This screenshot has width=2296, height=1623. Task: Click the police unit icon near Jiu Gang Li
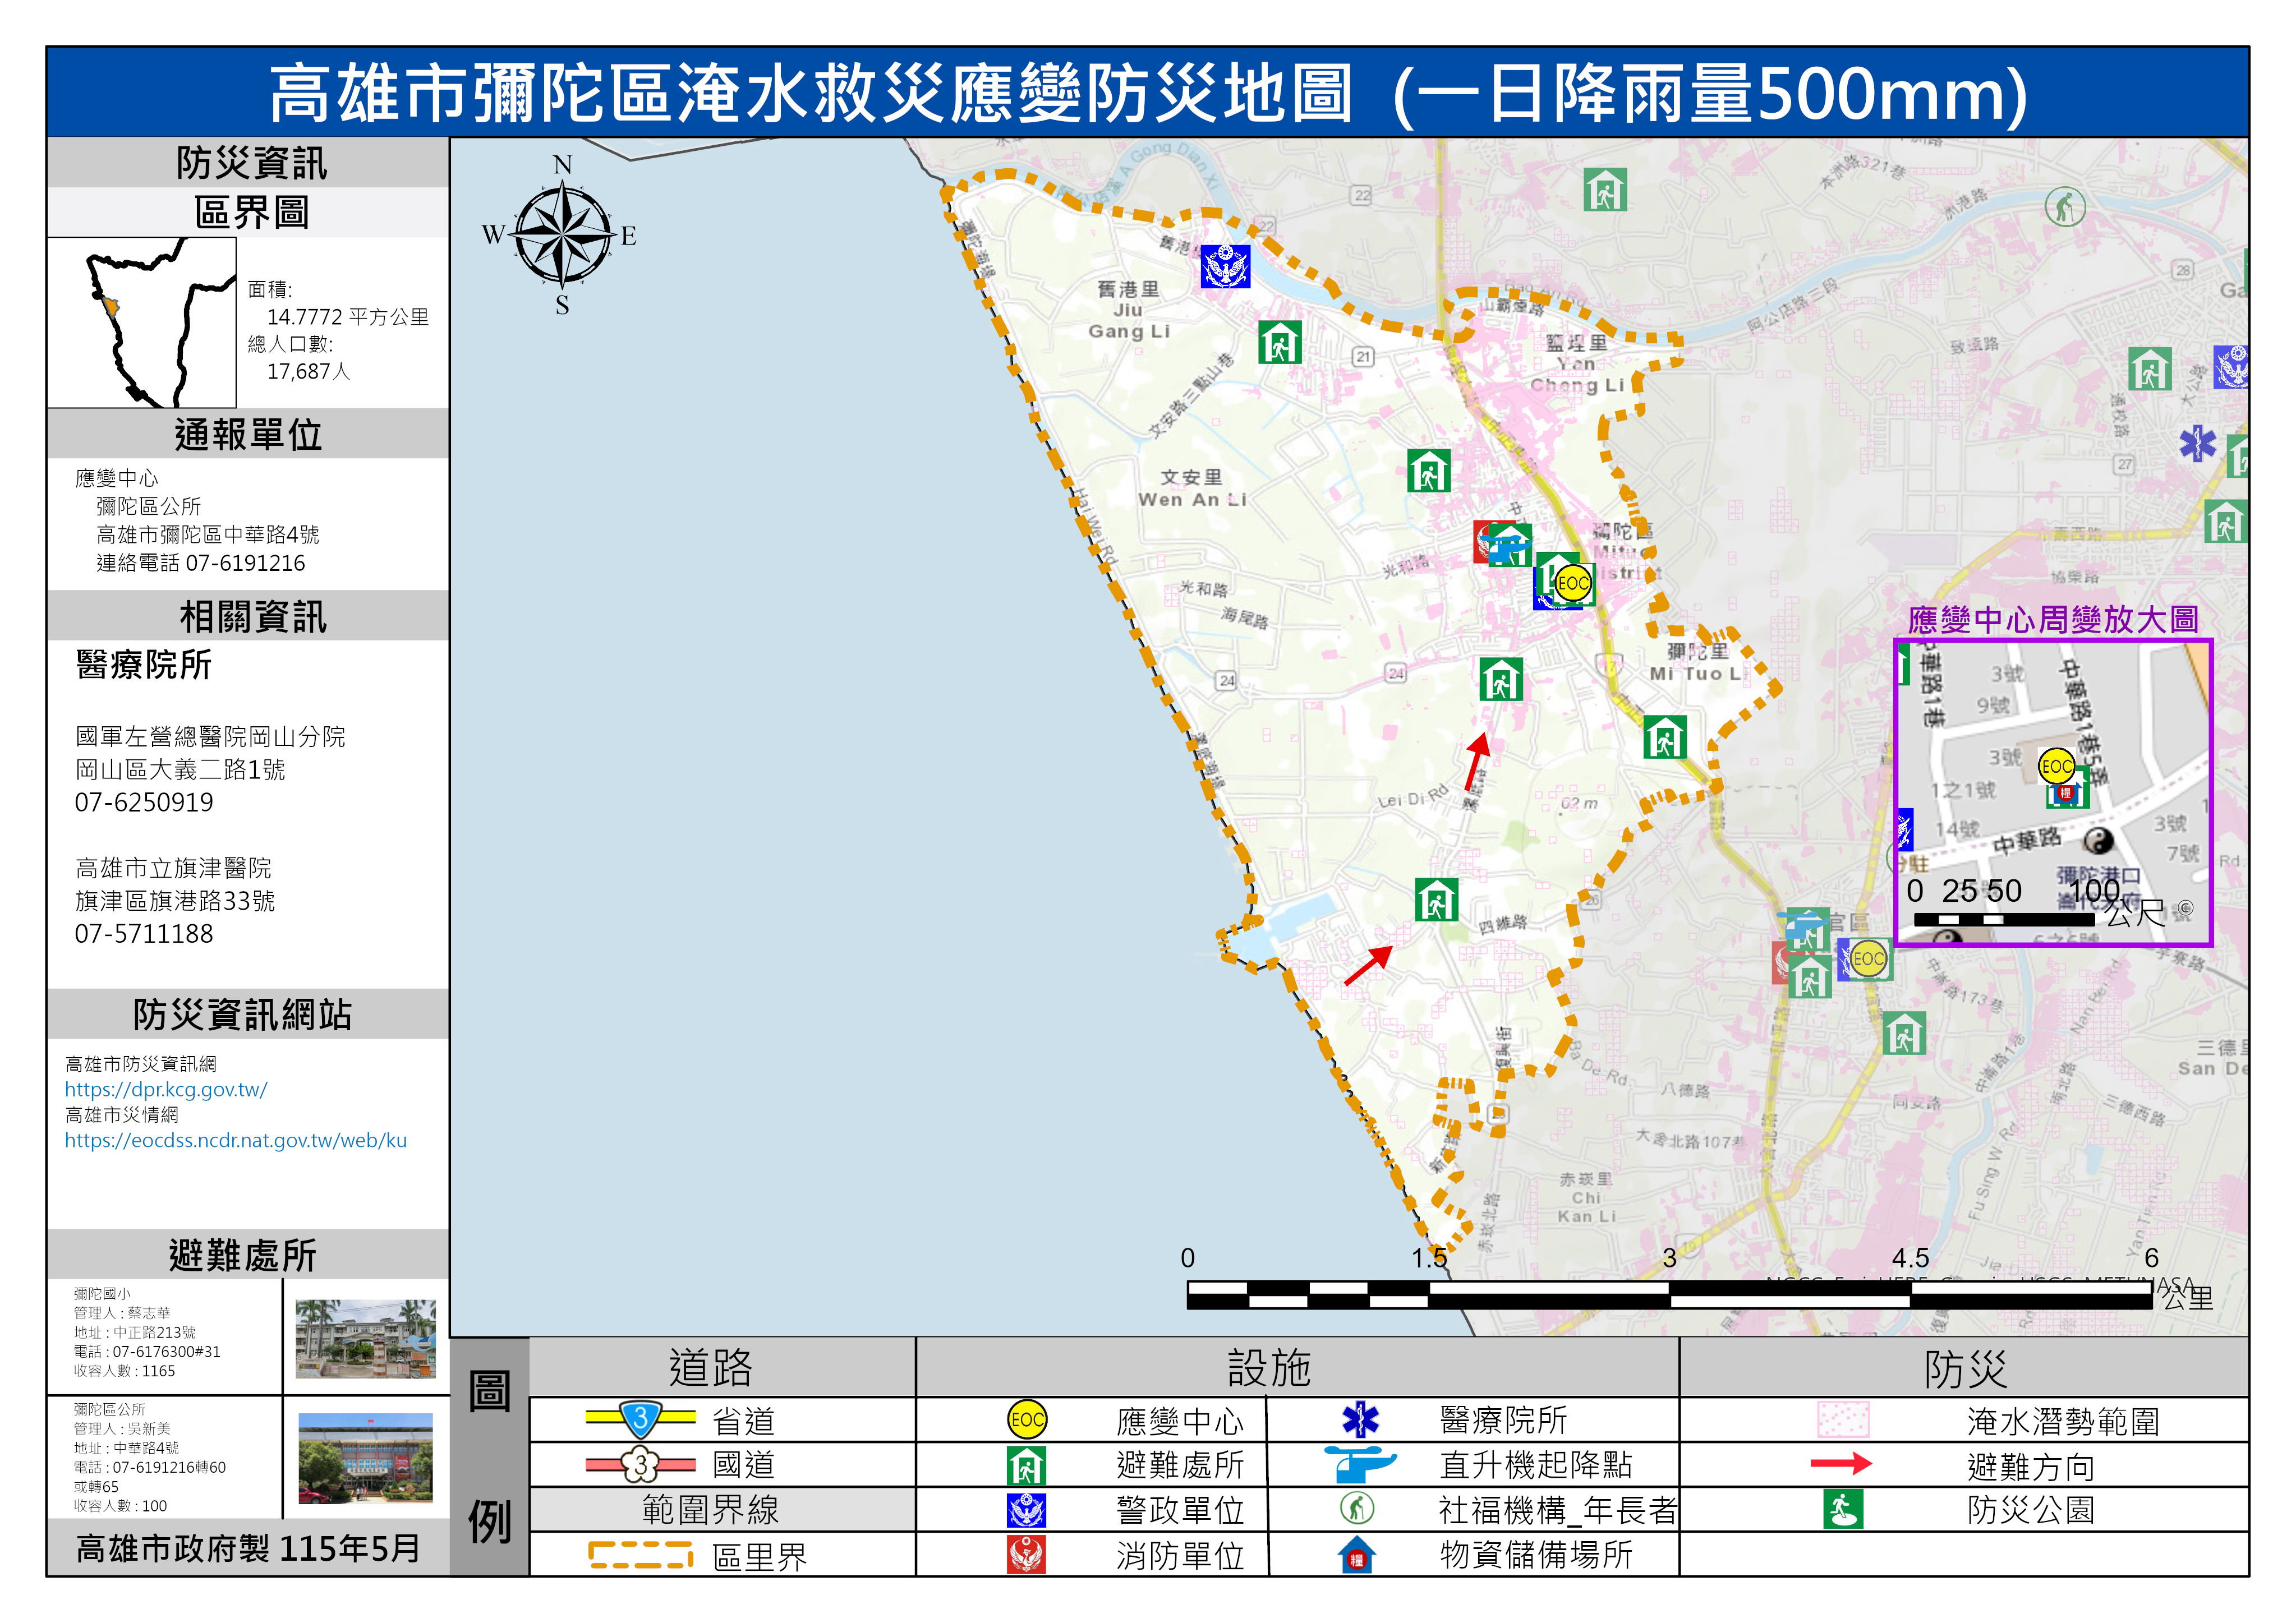click(1225, 267)
